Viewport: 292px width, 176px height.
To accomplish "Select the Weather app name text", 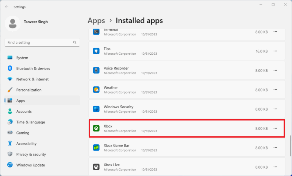I will 111,87.
